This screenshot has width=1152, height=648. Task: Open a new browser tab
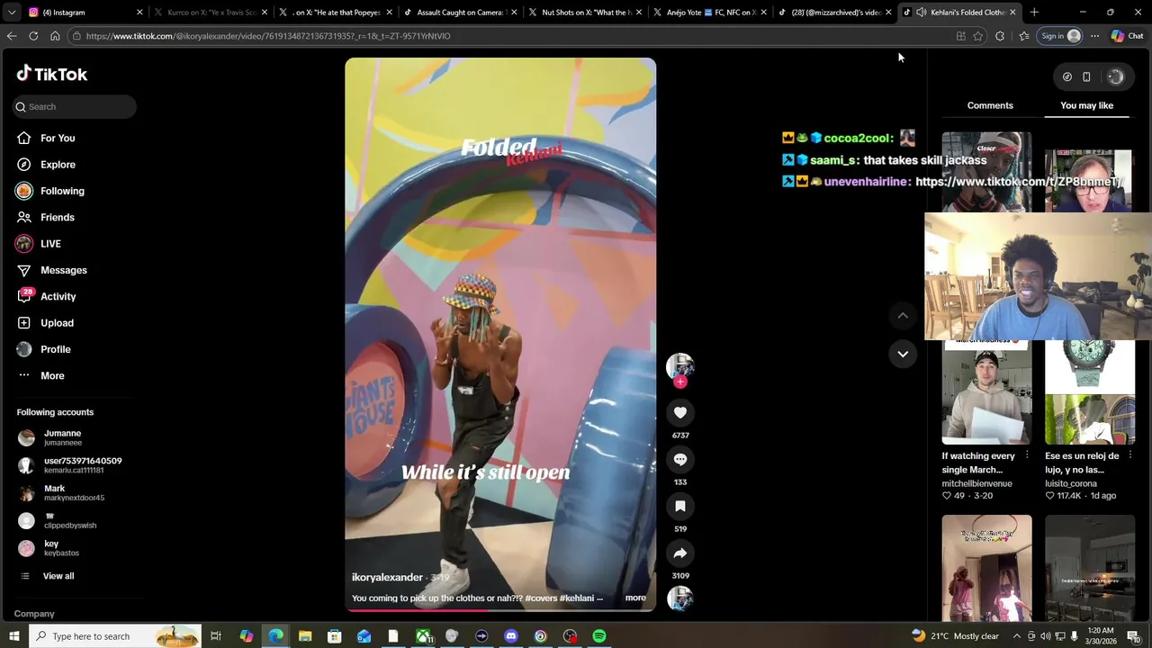click(x=1034, y=13)
